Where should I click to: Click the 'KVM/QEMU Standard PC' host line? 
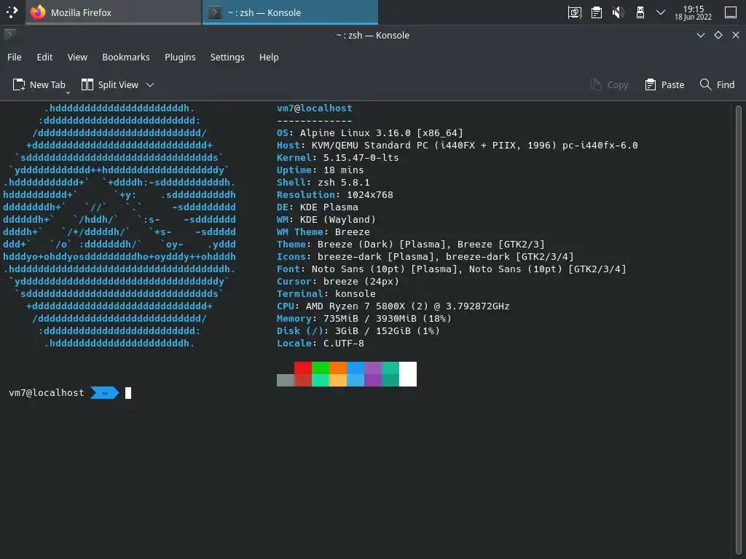[458, 145]
